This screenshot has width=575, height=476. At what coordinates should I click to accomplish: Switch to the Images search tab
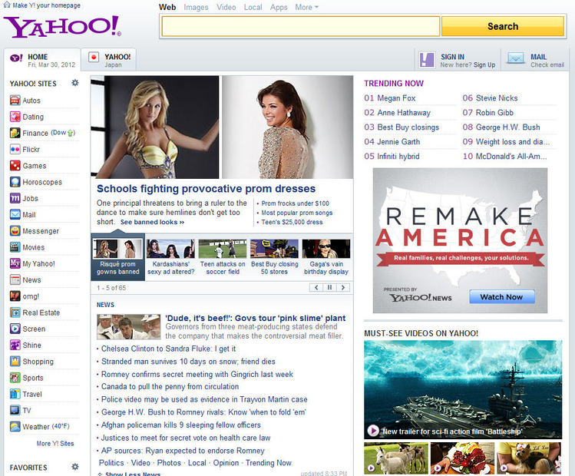coord(196,7)
